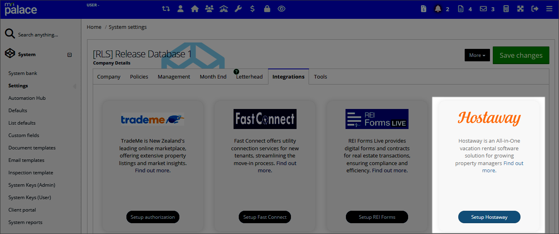Click the FastConnect logo image
The height and width of the screenshot is (234, 559).
tap(265, 119)
